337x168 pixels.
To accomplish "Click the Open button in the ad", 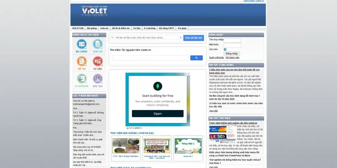I will pos(158,114).
